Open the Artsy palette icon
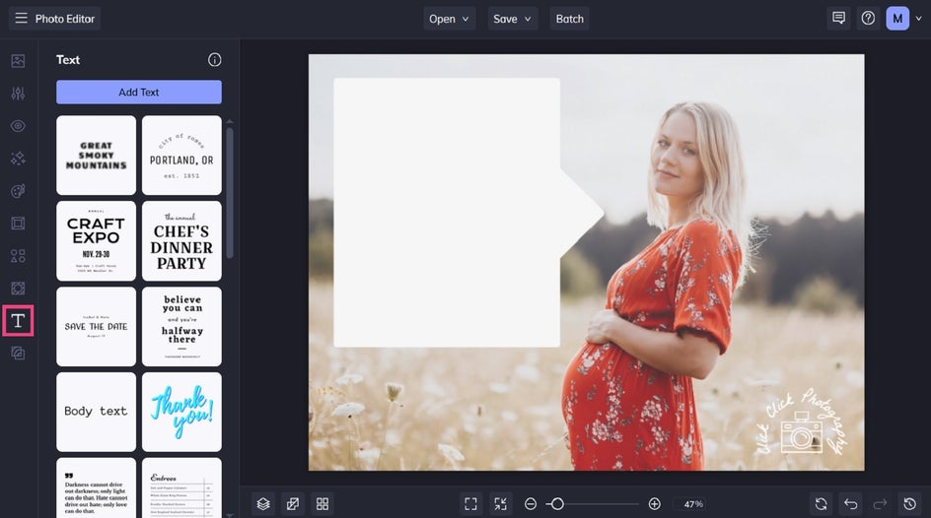931x518 pixels. (x=18, y=191)
